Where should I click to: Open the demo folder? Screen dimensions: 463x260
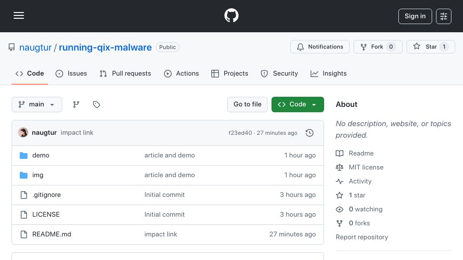click(x=41, y=156)
